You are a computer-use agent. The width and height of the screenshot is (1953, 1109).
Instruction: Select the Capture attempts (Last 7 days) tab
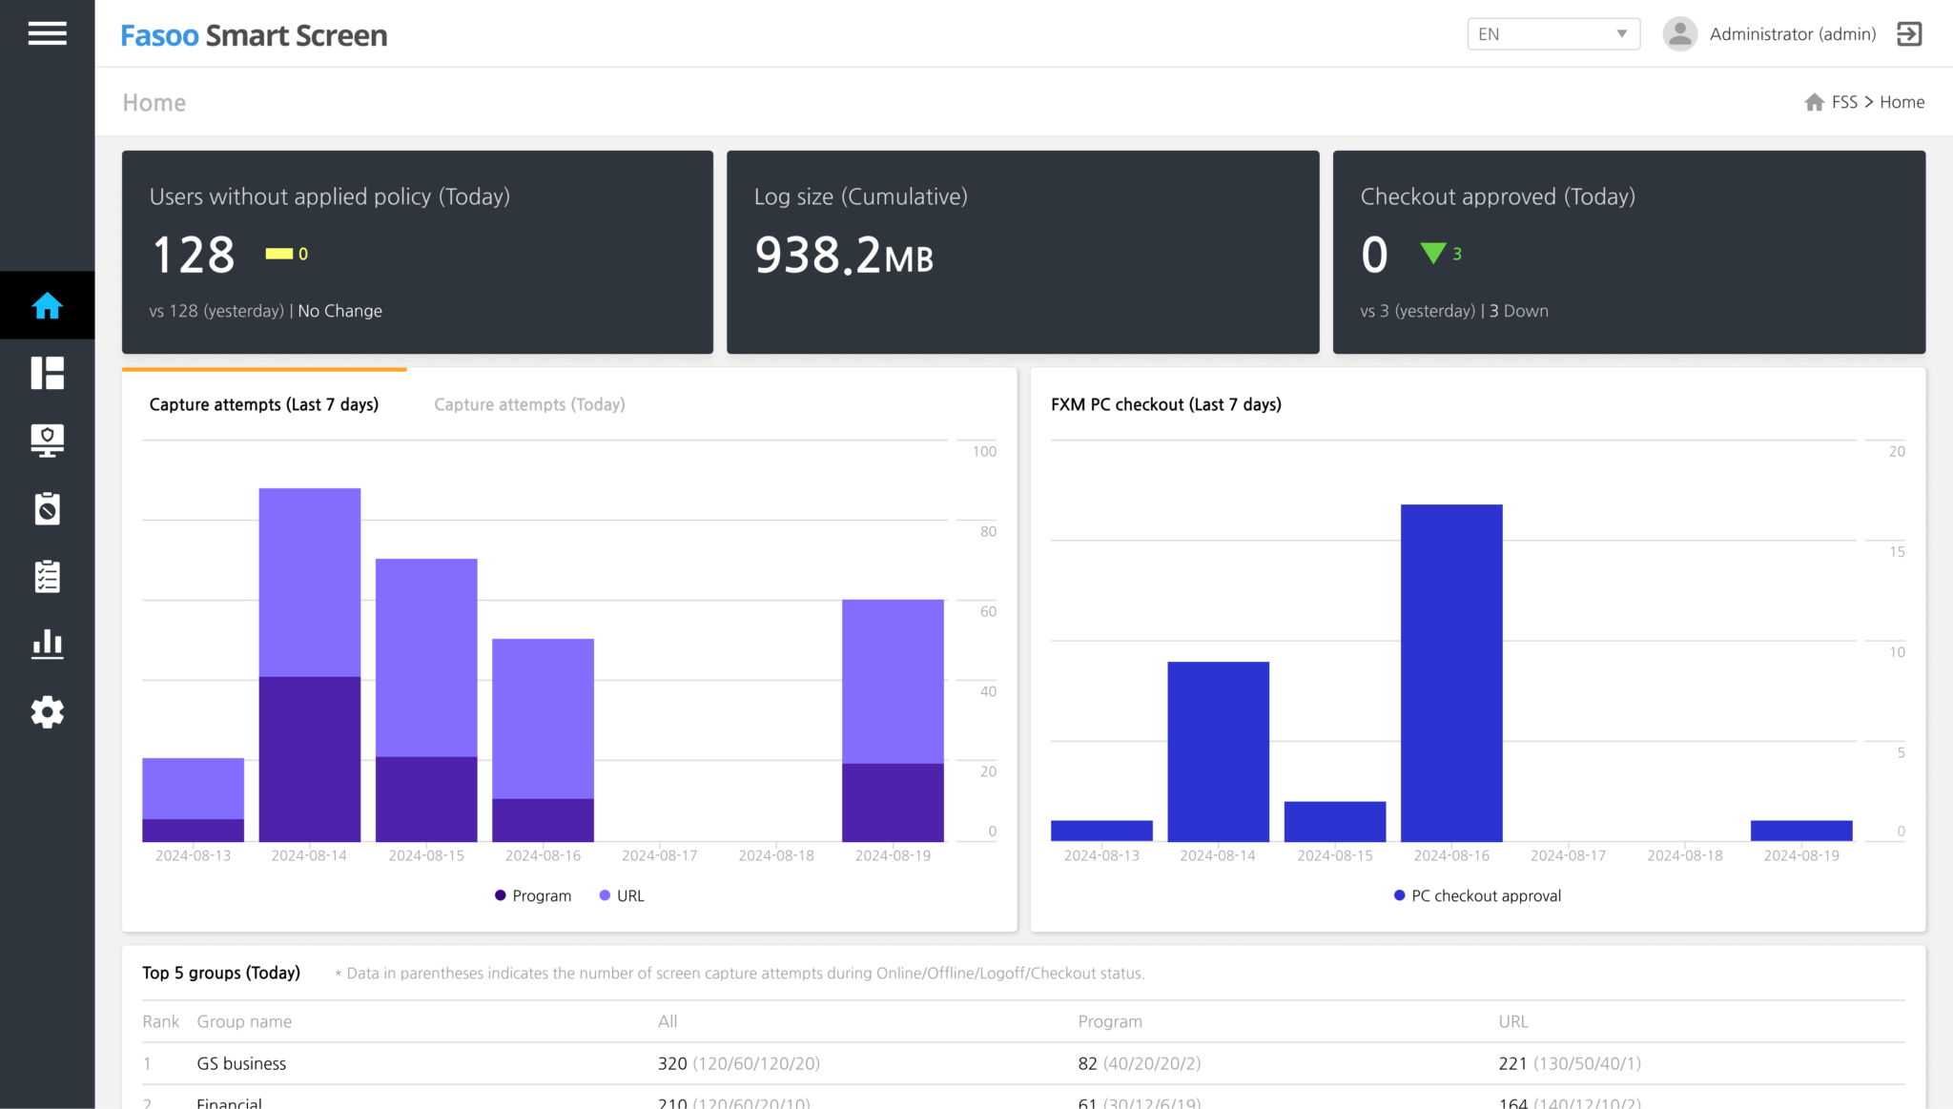[x=264, y=404]
